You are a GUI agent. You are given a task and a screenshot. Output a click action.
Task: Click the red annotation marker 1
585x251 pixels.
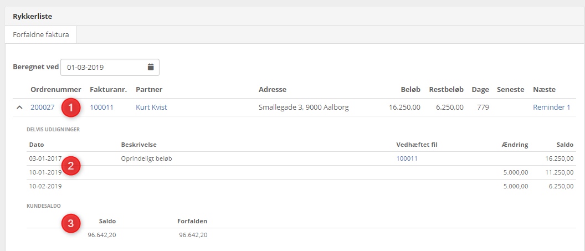(70, 107)
